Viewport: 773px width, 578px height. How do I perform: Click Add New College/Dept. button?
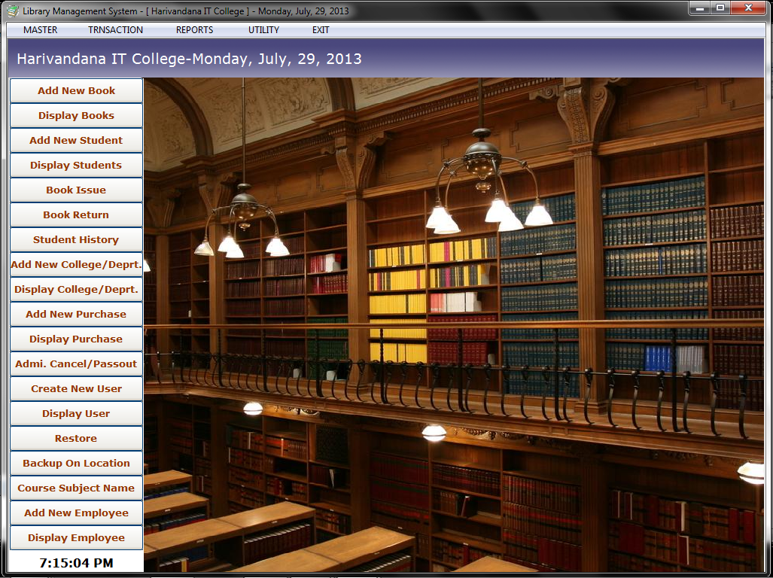click(76, 265)
